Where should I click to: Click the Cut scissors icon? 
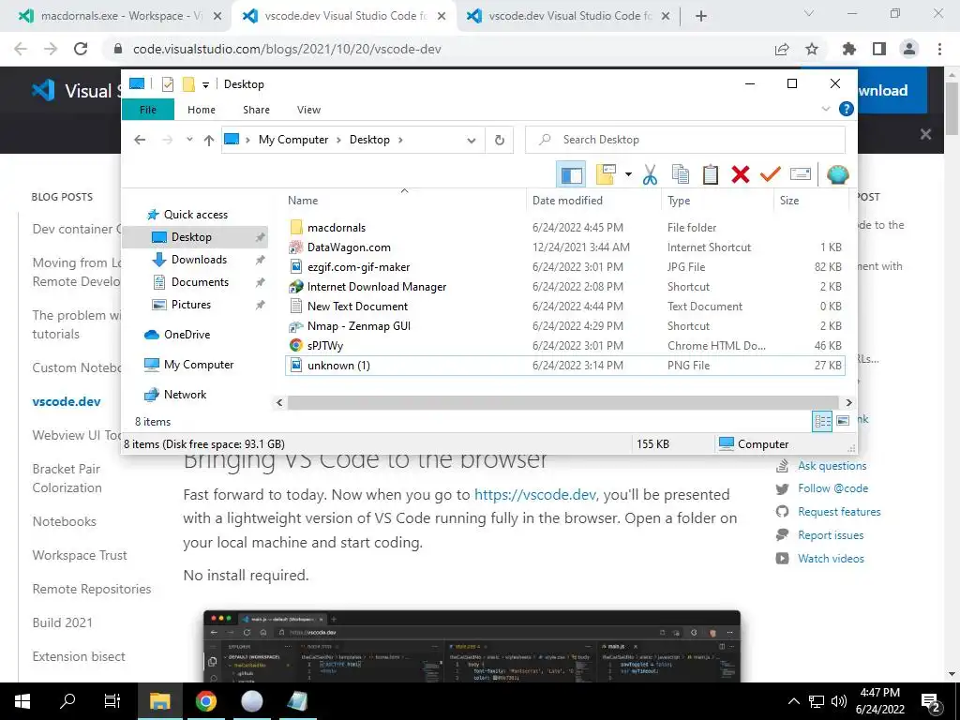pyautogui.click(x=651, y=175)
